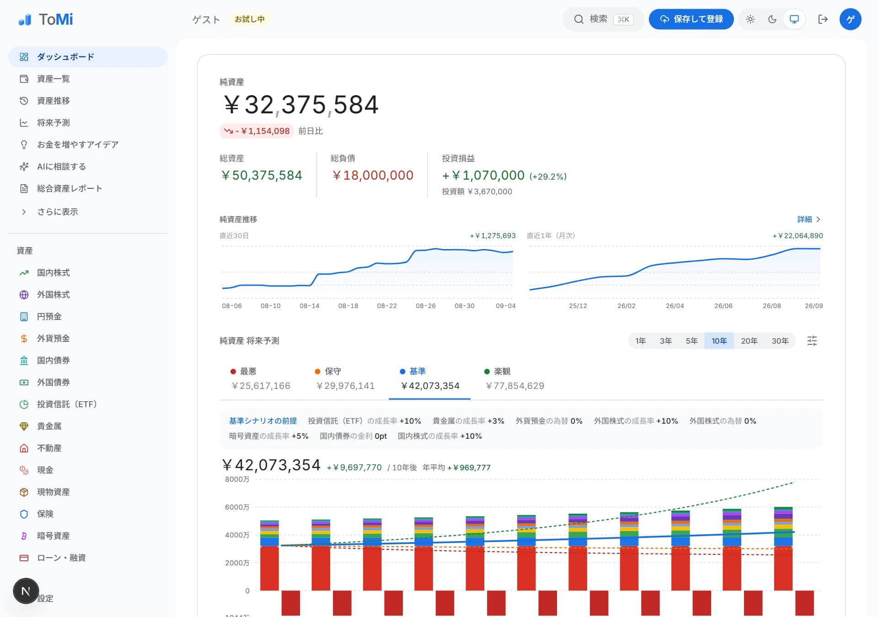The image size is (878, 617).
Task: Click the sparkle icon for AIに相談する
Action: pyautogui.click(x=24, y=166)
